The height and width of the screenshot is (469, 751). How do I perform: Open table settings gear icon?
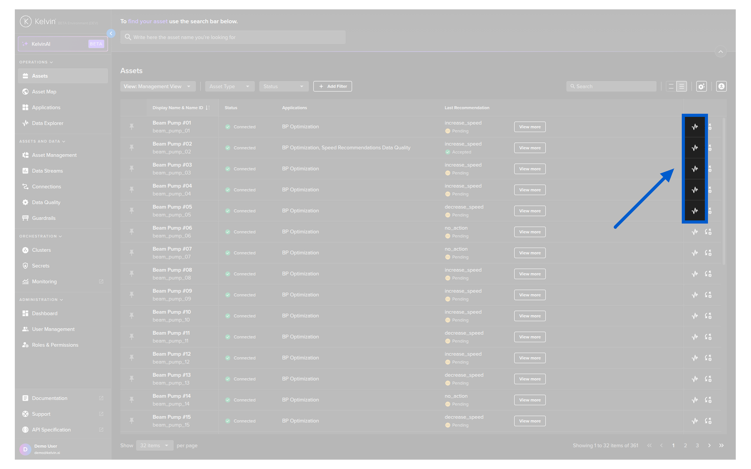701,86
